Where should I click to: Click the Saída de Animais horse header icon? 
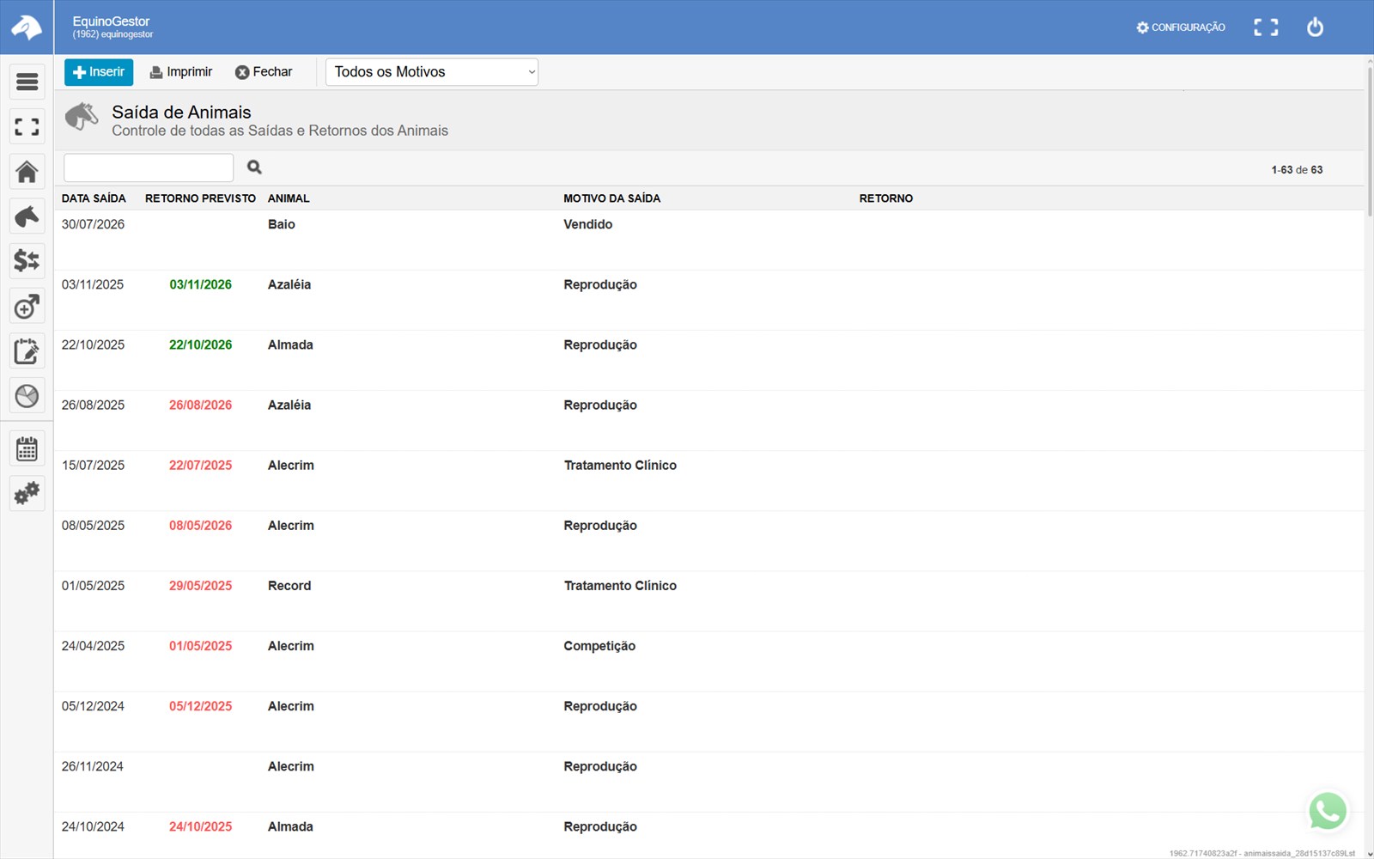(82, 116)
